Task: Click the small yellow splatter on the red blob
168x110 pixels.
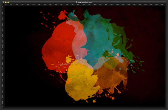Action: pos(69,59)
